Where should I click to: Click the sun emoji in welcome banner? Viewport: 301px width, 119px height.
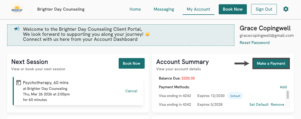click(x=147, y=34)
